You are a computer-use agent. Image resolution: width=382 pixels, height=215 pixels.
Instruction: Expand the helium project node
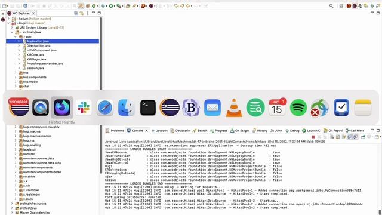point(9,19)
